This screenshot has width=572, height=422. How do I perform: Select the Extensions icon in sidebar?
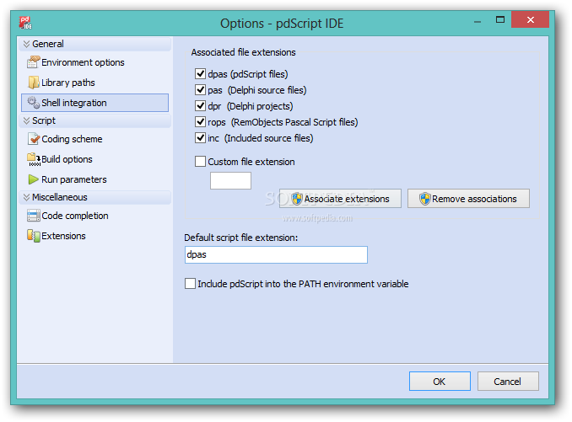coord(34,236)
